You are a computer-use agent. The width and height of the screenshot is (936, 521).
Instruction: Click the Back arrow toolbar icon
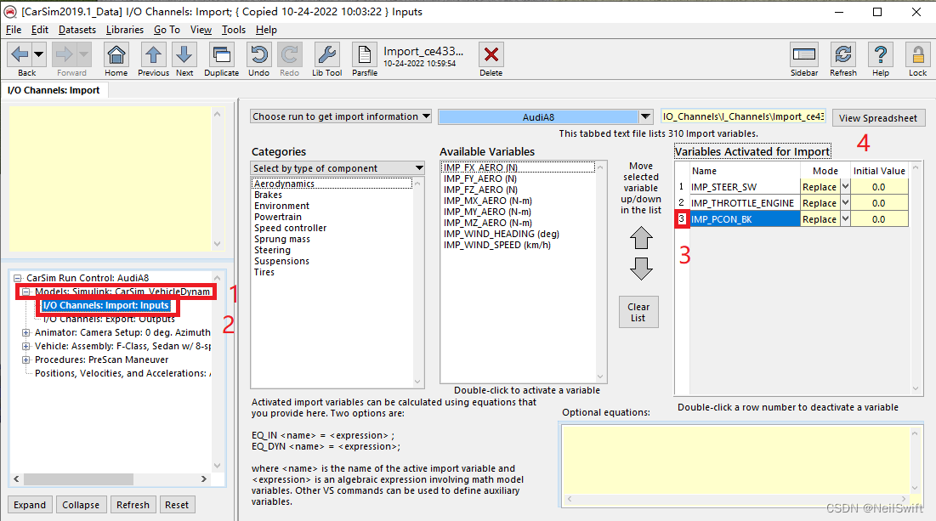coord(20,55)
